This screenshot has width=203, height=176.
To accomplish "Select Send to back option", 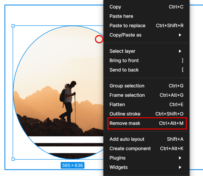I will click(x=124, y=70).
